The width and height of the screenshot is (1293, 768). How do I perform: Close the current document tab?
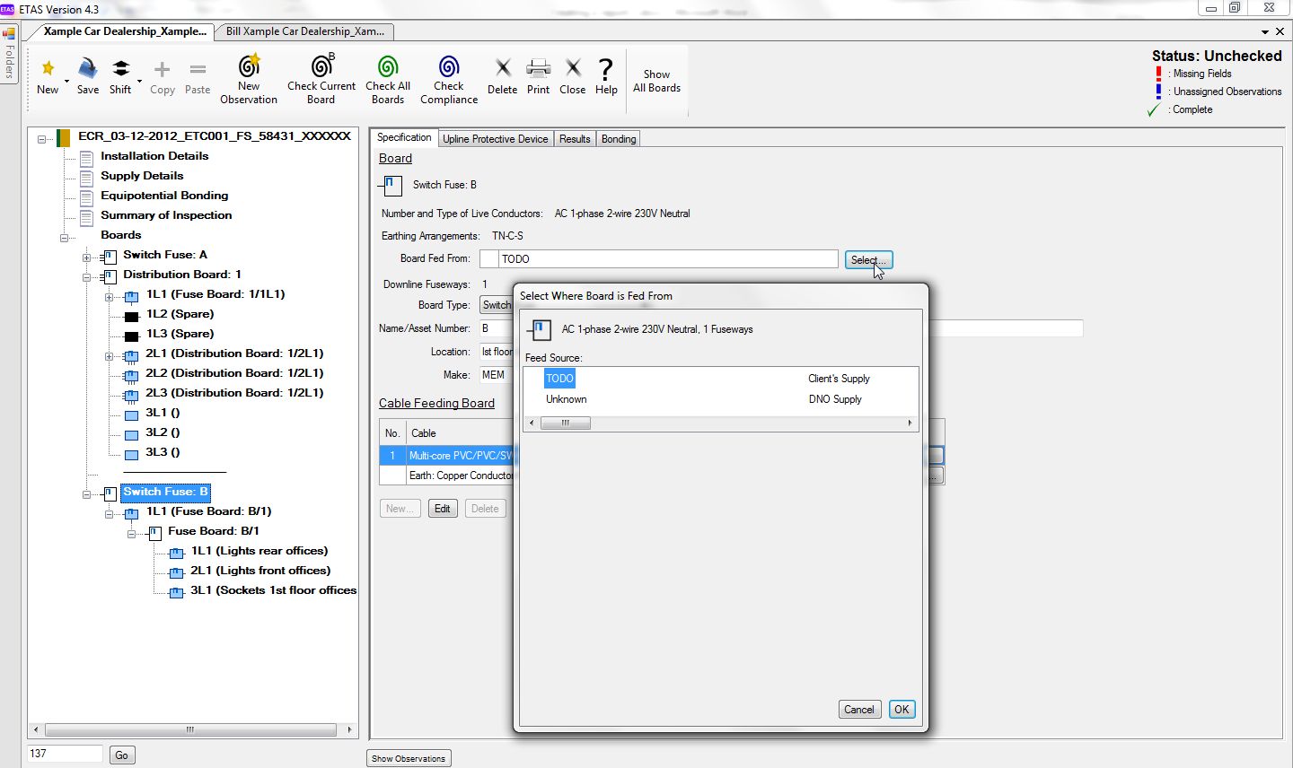coord(1280,31)
